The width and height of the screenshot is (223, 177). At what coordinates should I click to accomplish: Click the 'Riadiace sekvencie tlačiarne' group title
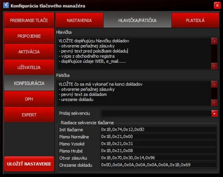87,122
